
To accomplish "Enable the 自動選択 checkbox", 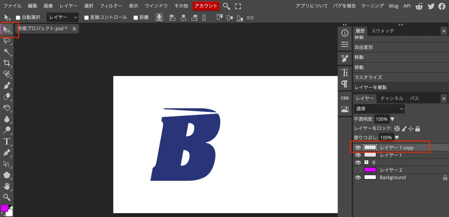I will (18, 18).
